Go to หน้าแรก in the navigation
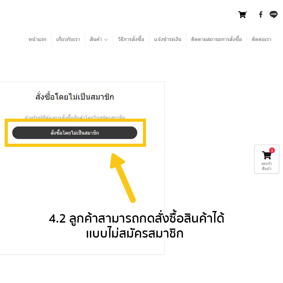Screen dimensions: 283x283 [37, 39]
